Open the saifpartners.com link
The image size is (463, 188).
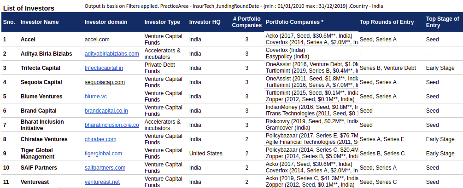(x=105, y=168)
